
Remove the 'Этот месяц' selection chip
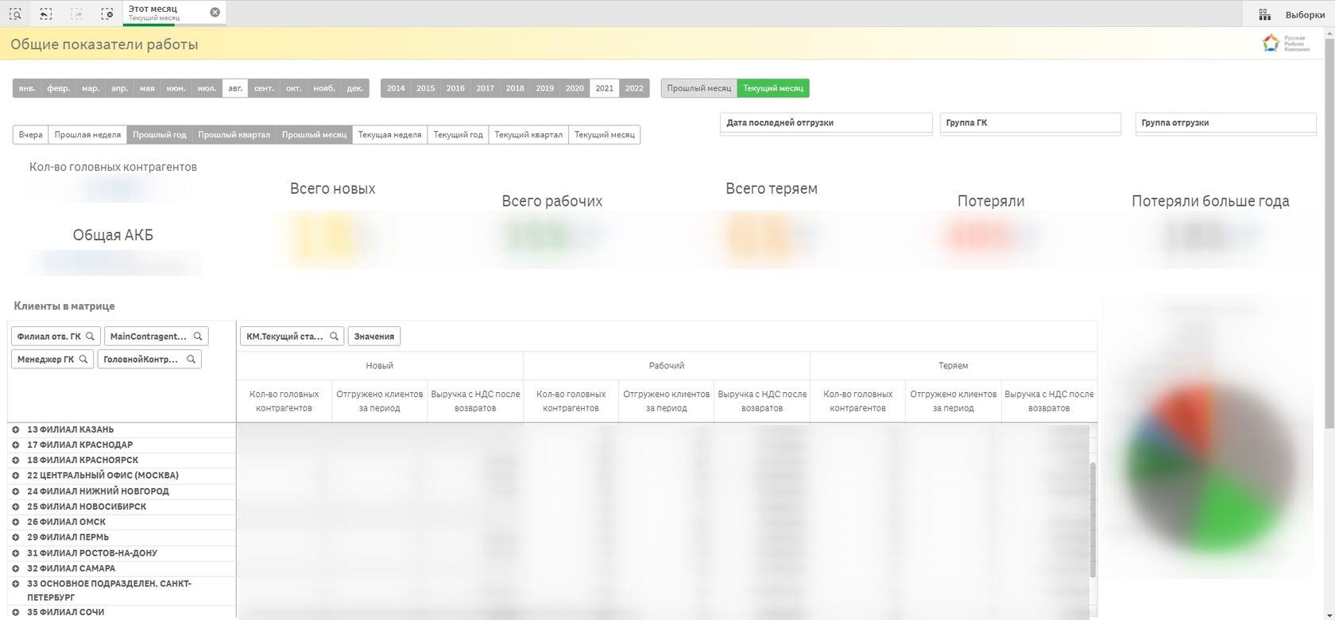[215, 13]
